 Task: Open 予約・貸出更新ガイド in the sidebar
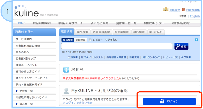click(x=34, y=85)
